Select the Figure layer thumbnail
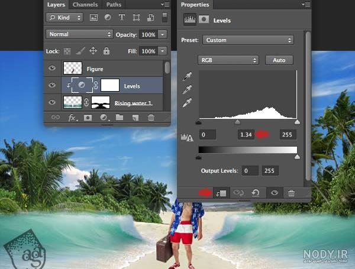This screenshot has width=355, height=269. [73, 68]
